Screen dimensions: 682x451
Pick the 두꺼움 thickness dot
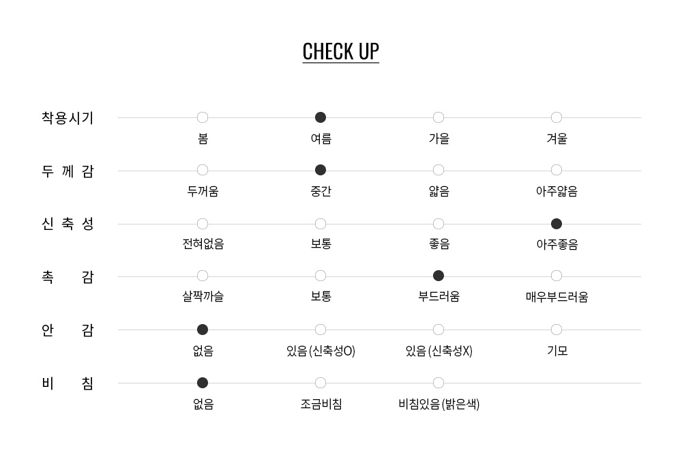pos(203,170)
